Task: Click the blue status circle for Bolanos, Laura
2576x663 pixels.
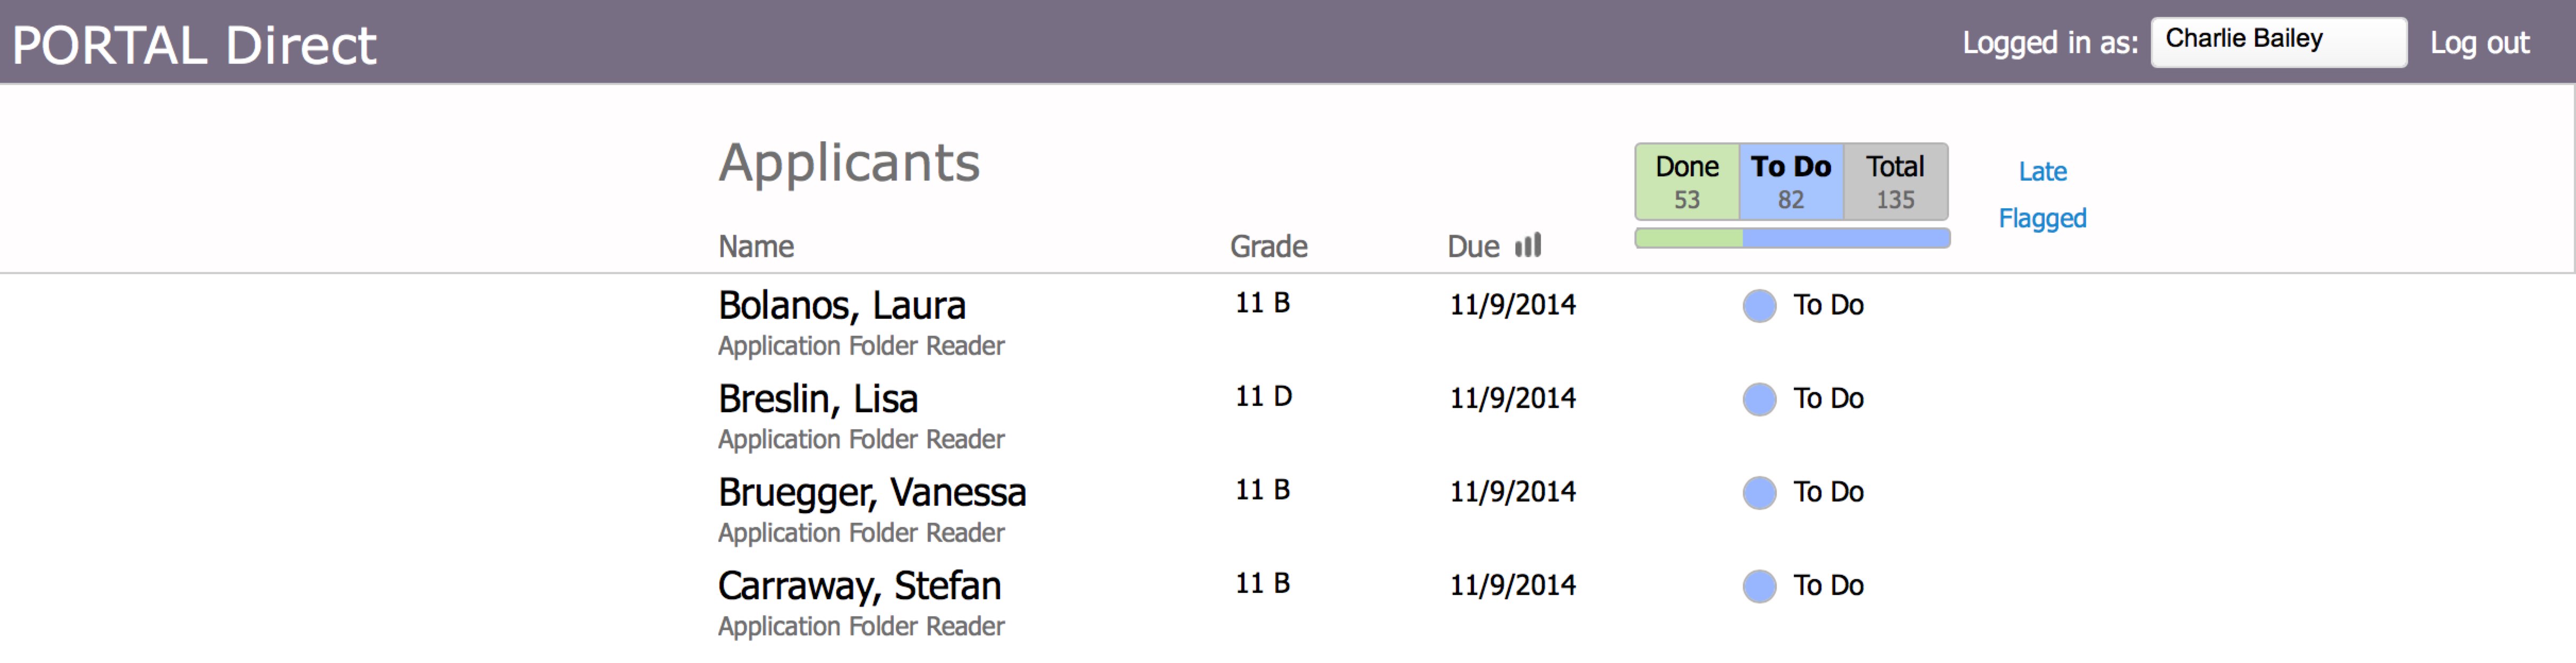Action: point(1759,306)
